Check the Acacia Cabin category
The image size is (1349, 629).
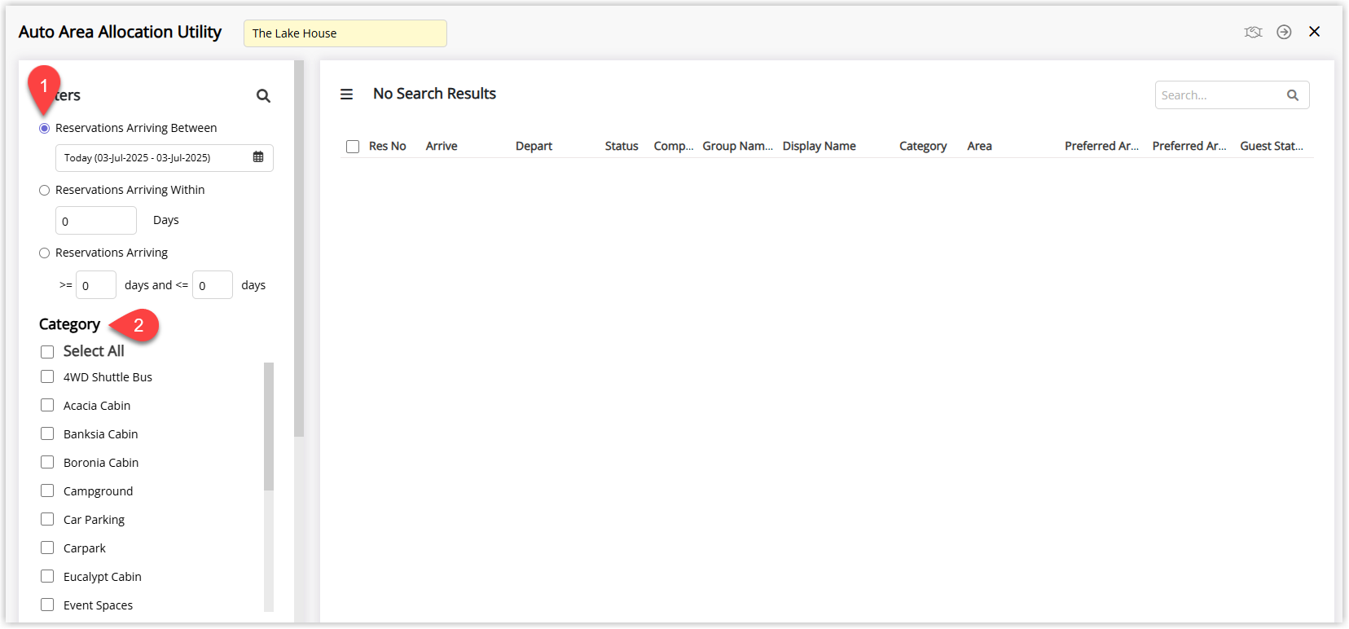pyautogui.click(x=47, y=406)
